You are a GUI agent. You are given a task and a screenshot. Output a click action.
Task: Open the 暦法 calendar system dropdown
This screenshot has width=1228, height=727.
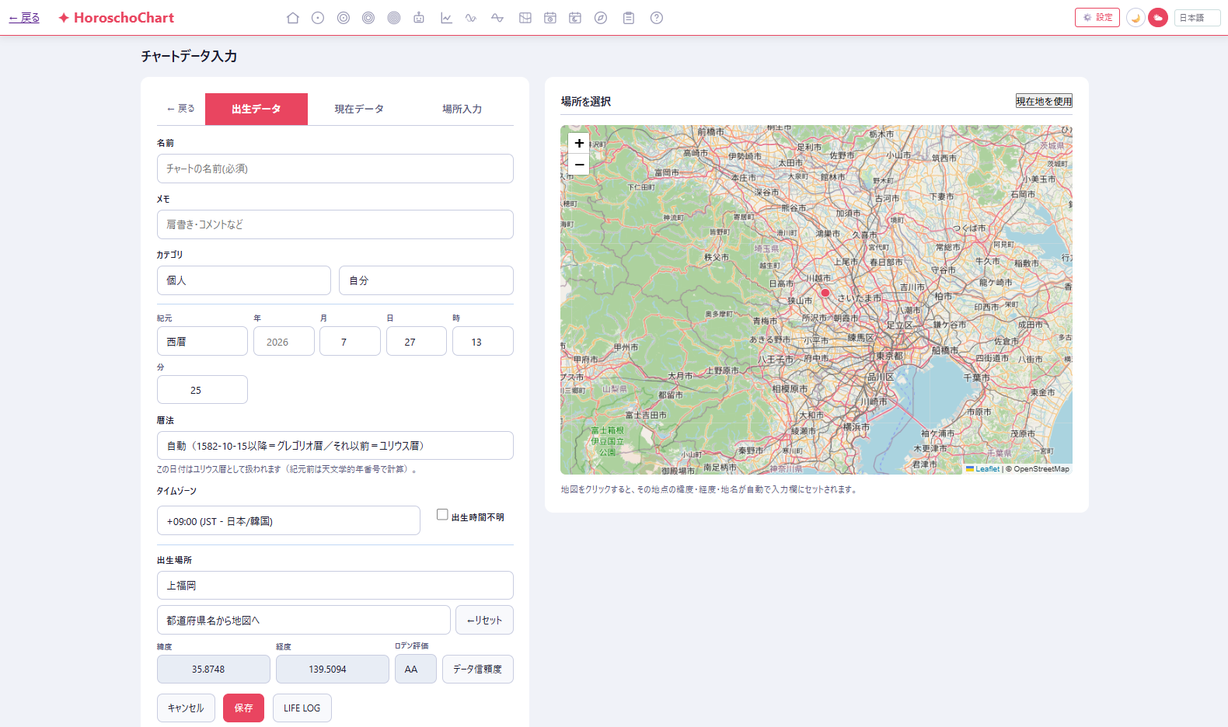(x=335, y=446)
